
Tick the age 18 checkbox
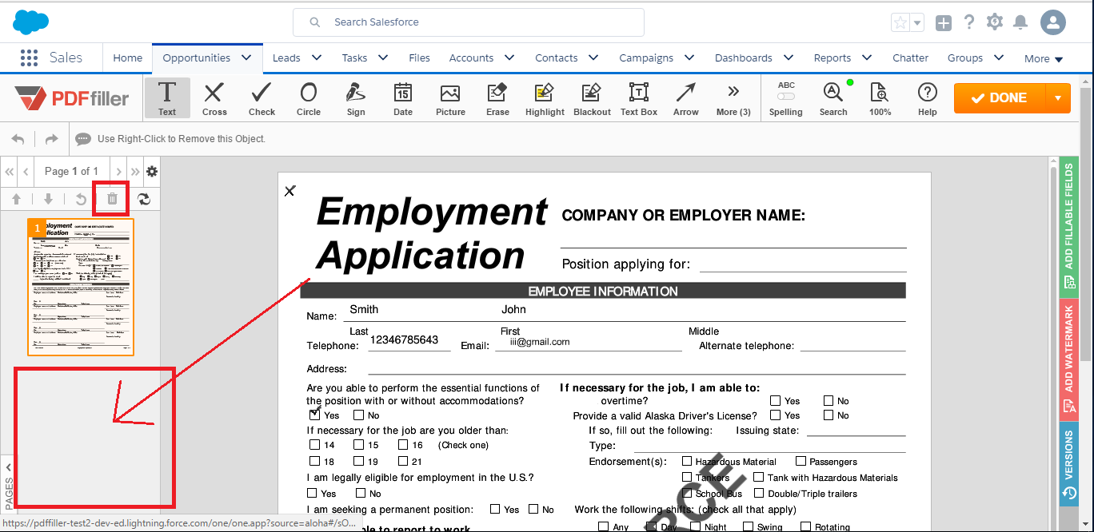pyautogui.click(x=315, y=461)
